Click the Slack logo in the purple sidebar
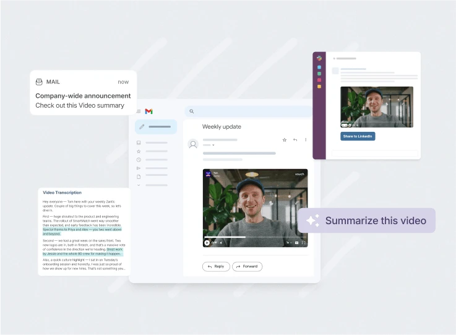The width and height of the screenshot is (456, 335). click(319, 58)
